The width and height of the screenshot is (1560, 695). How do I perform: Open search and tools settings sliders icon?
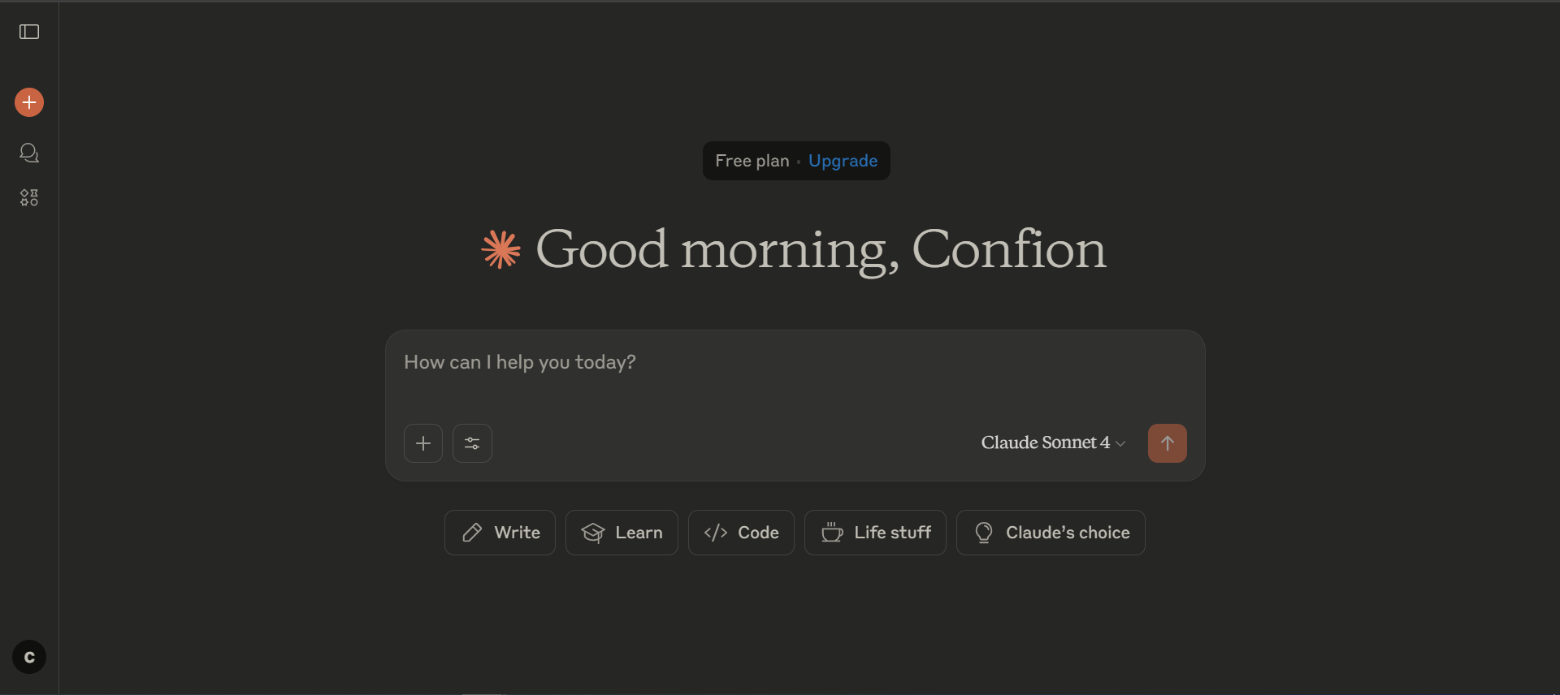point(472,443)
